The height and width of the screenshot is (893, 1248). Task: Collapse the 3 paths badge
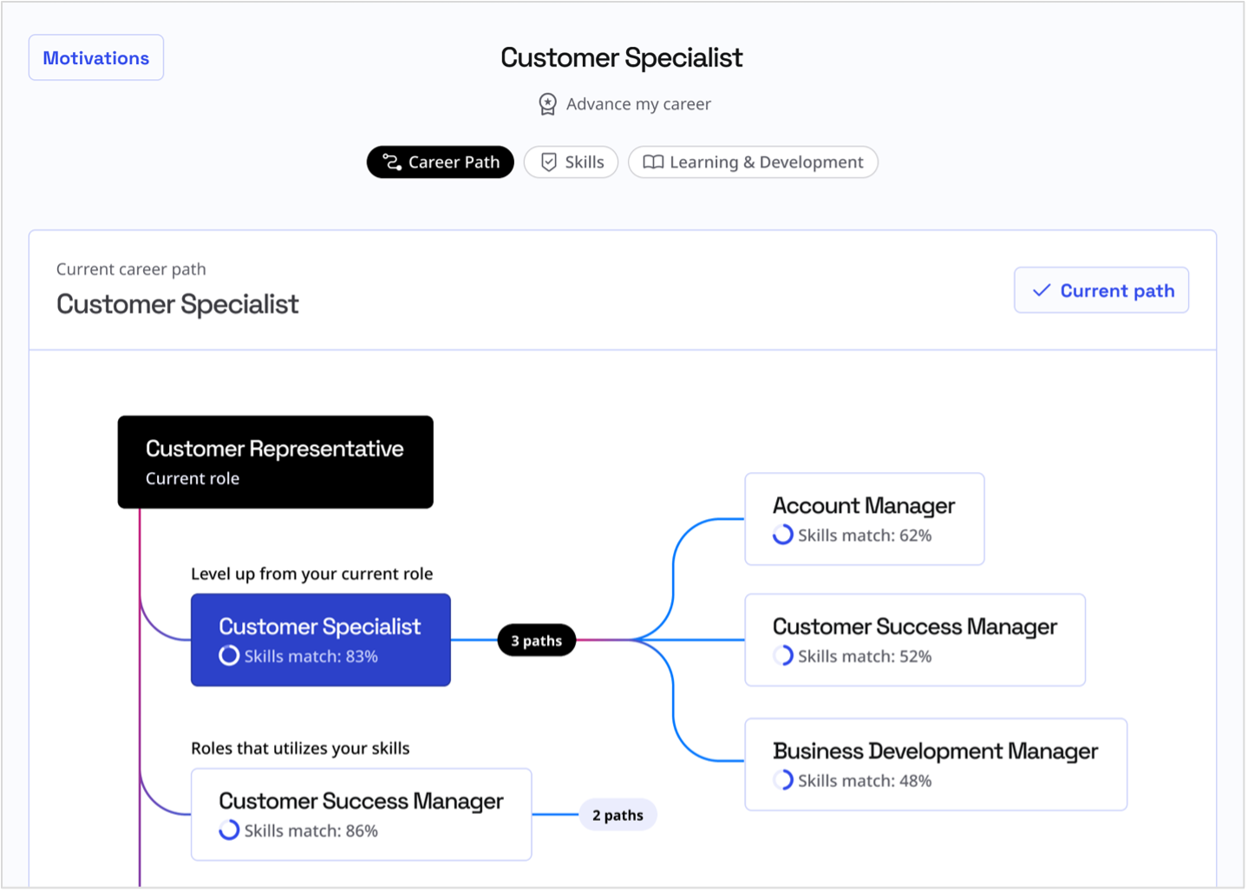[536, 640]
